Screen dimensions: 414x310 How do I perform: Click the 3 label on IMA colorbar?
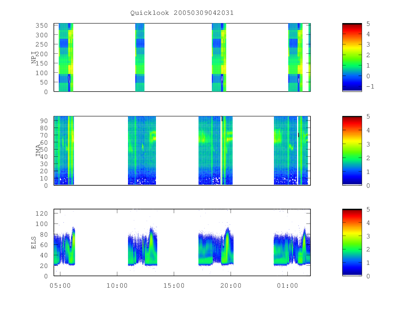click(x=368, y=144)
